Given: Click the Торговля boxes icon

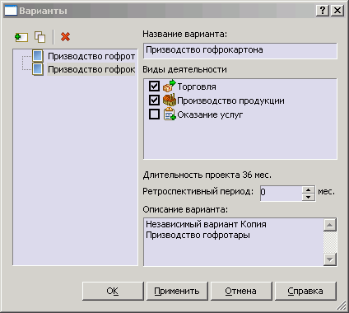Looking at the screenshot, I should (169, 86).
